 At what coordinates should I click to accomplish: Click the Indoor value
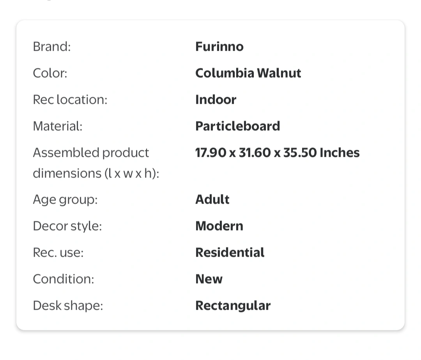(x=216, y=99)
